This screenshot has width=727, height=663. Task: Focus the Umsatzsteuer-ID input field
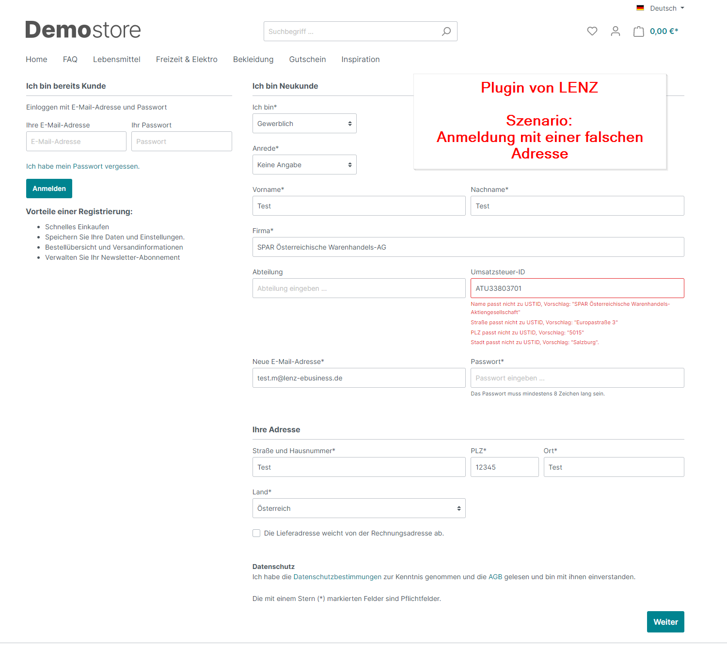pyautogui.click(x=577, y=288)
